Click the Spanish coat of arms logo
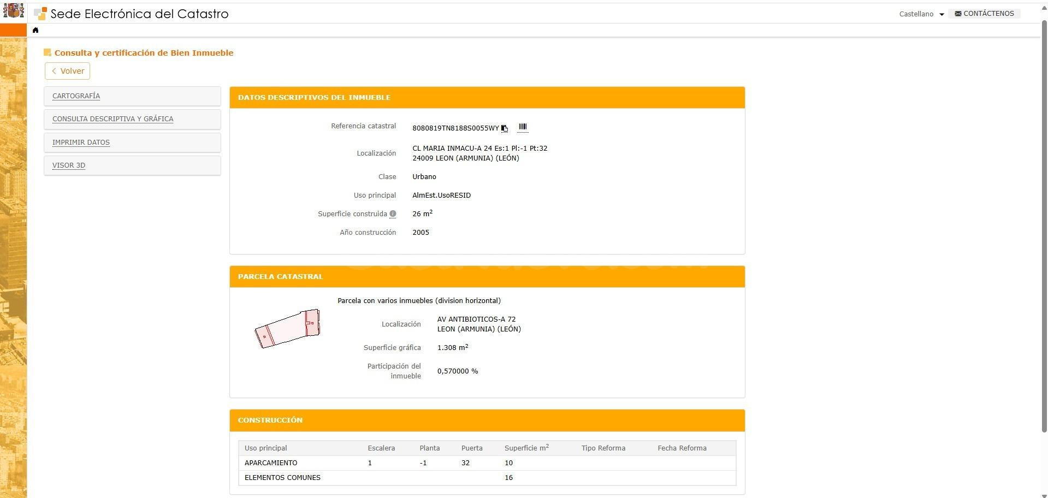 click(14, 11)
